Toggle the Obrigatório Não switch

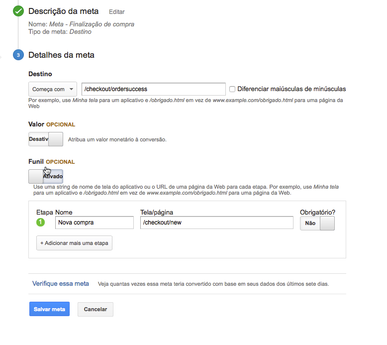tap(317, 223)
